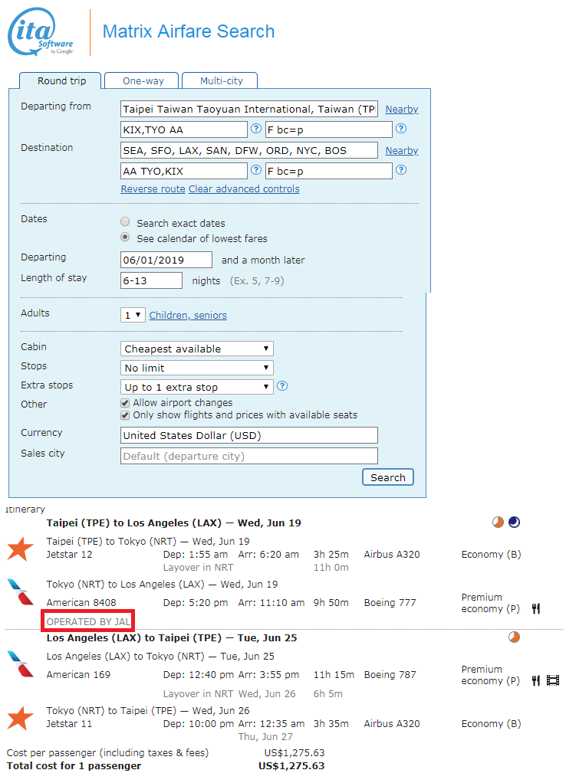The image size is (566, 783).
Task: Switch to the One-way tab
Action: 143,81
